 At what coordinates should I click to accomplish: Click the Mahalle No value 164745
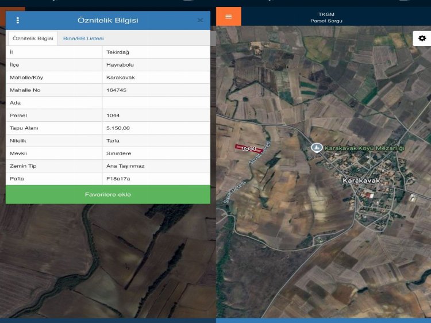(x=117, y=90)
